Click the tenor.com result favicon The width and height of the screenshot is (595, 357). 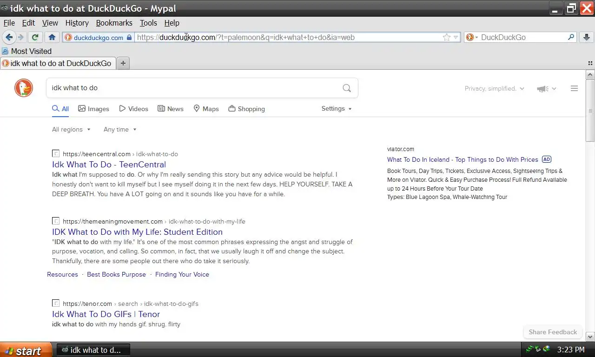pyautogui.click(x=56, y=303)
